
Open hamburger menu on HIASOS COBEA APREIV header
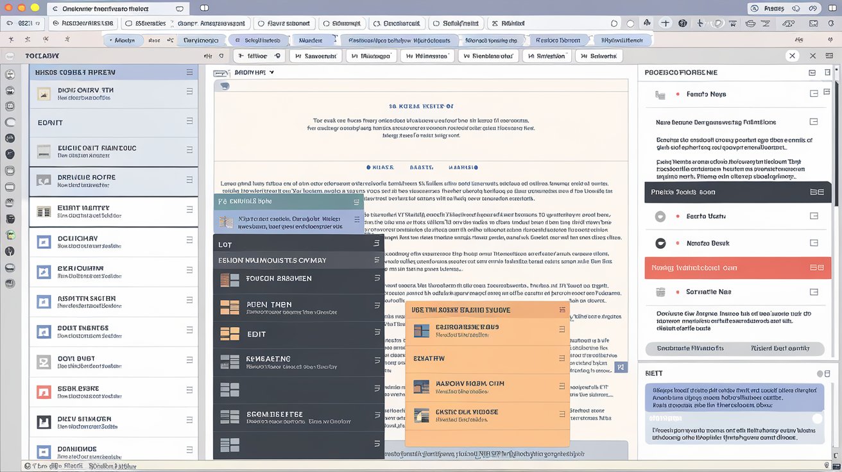[189, 72]
